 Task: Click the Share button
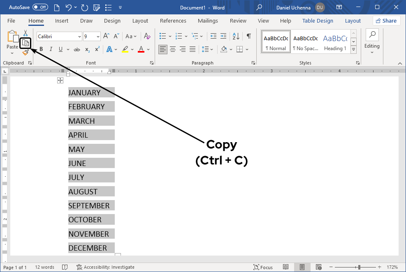[386, 21]
